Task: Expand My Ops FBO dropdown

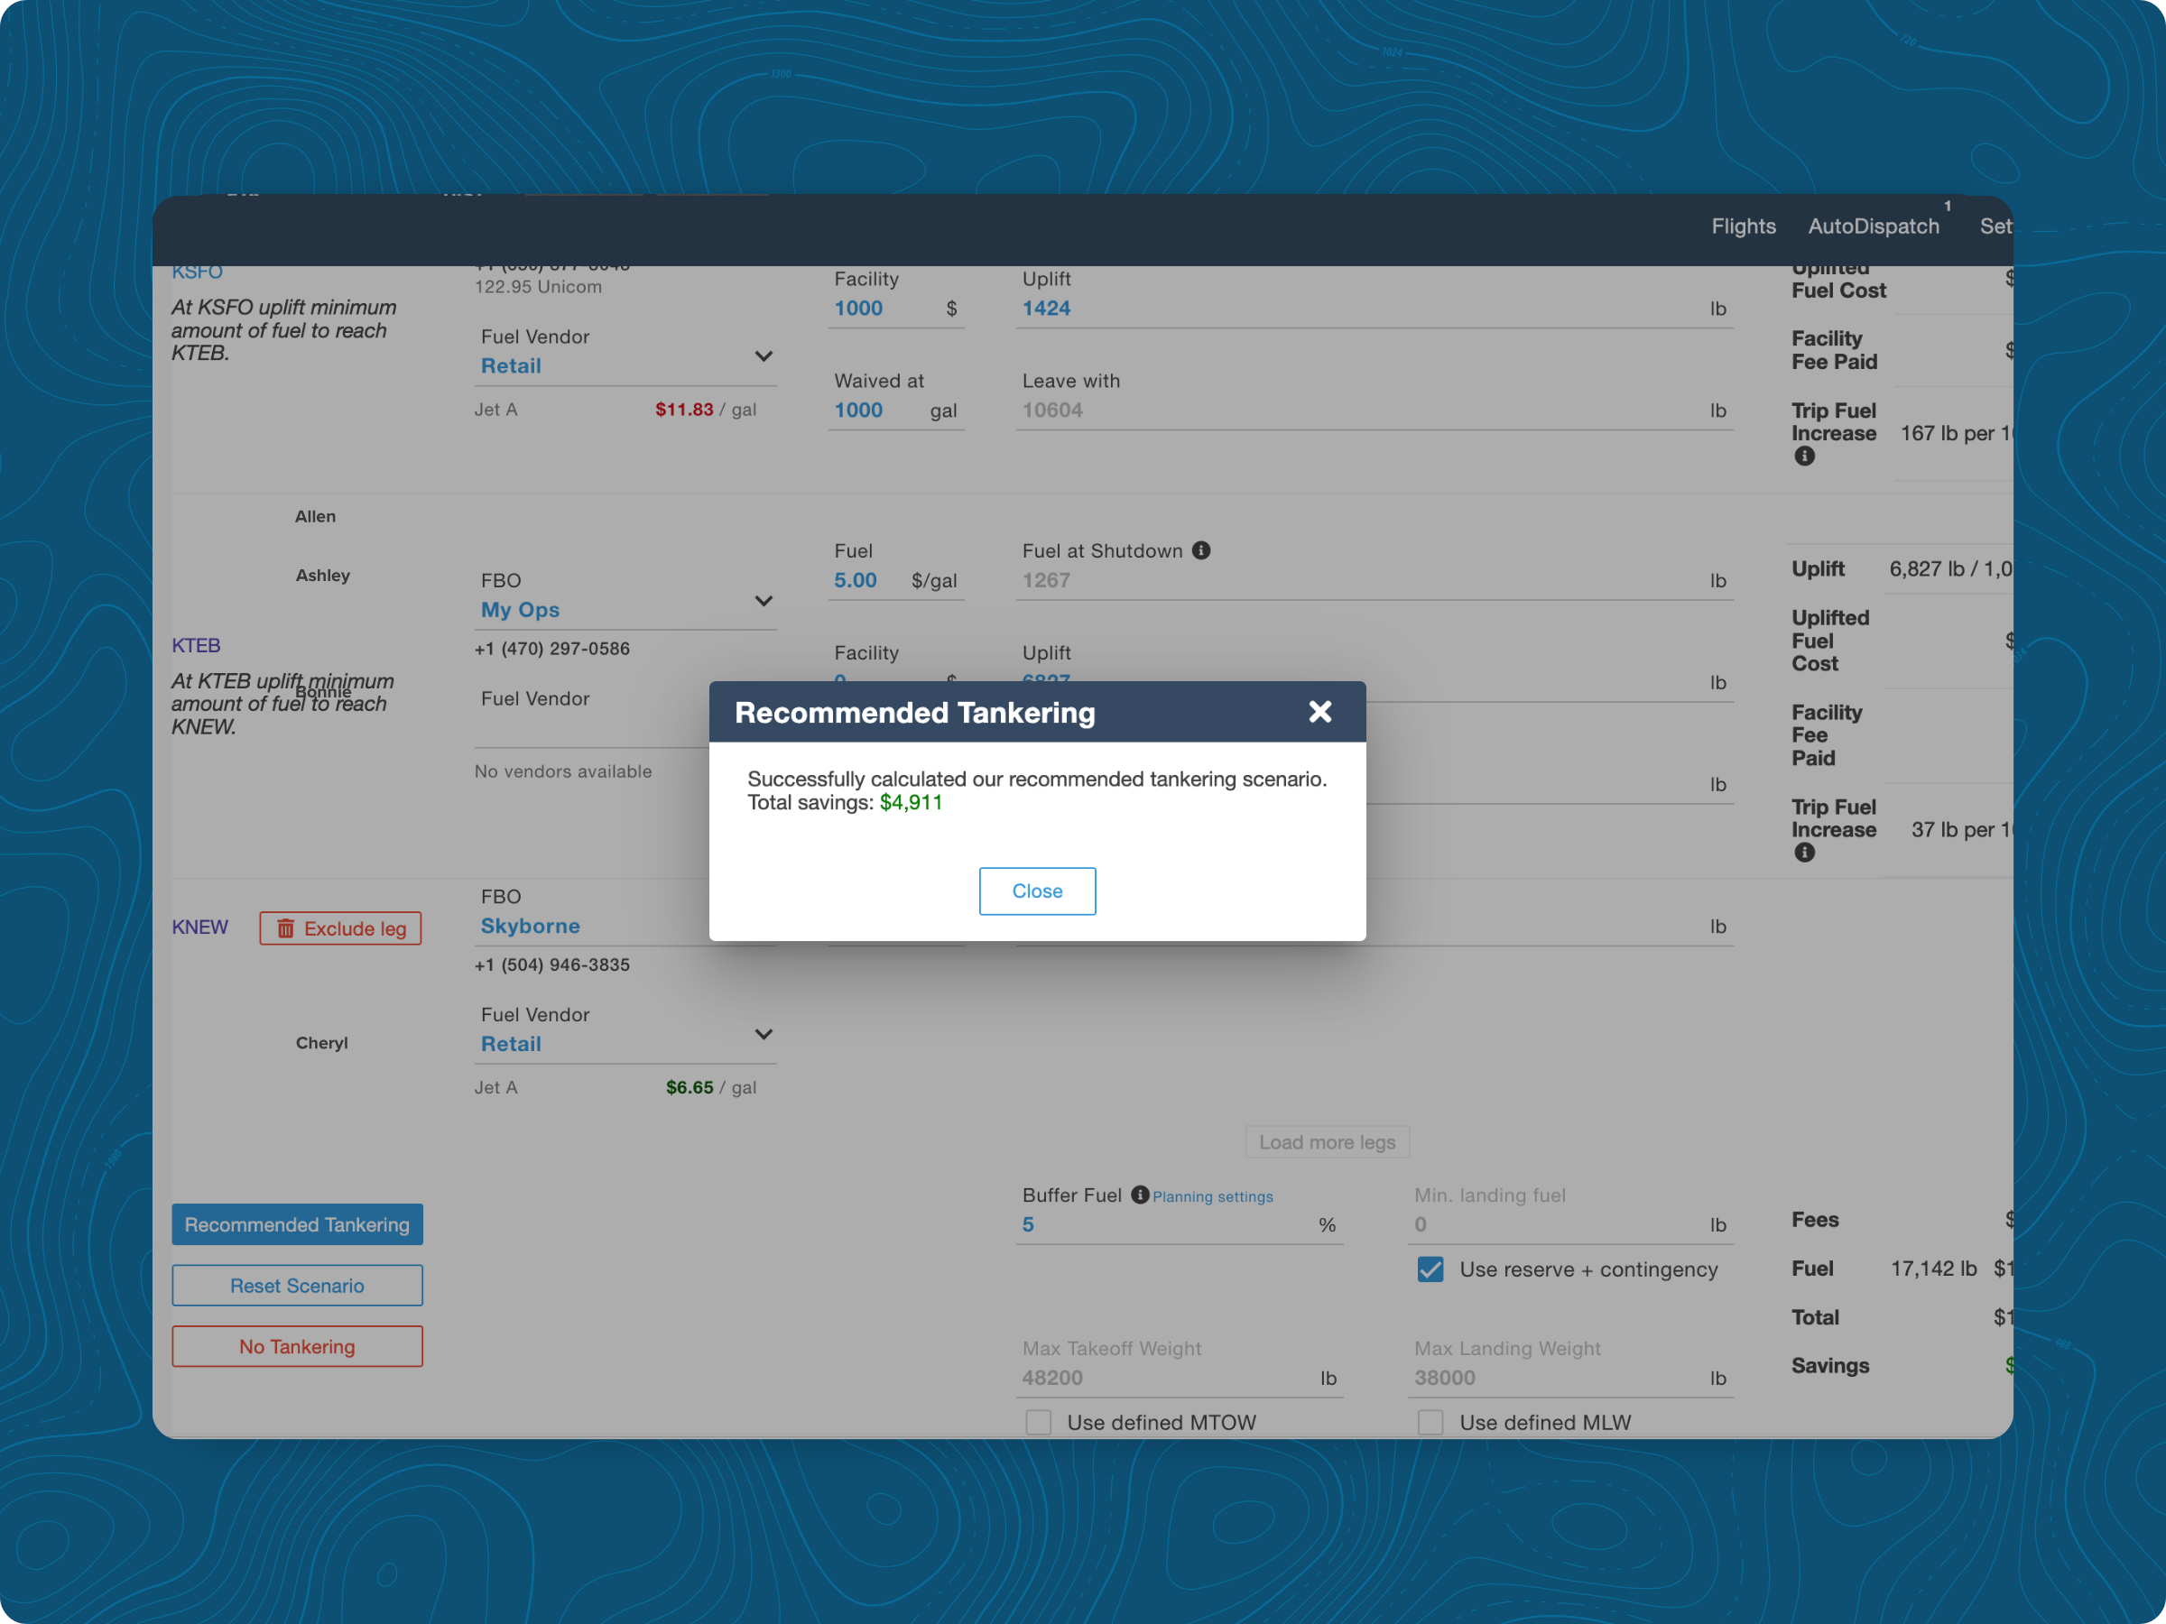Action: click(763, 601)
